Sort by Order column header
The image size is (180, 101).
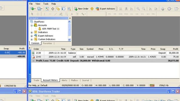38,49
